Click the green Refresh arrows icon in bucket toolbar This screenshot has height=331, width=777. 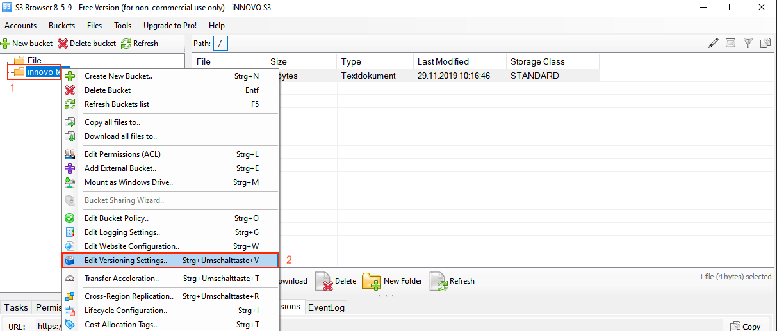126,44
